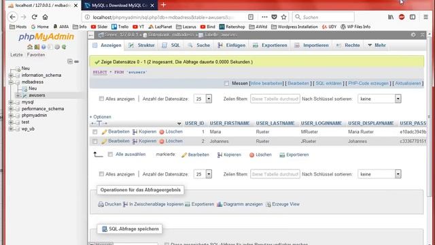Open the Pocket save icon
The height and width of the screenshot is (245, 435).
[274, 17]
